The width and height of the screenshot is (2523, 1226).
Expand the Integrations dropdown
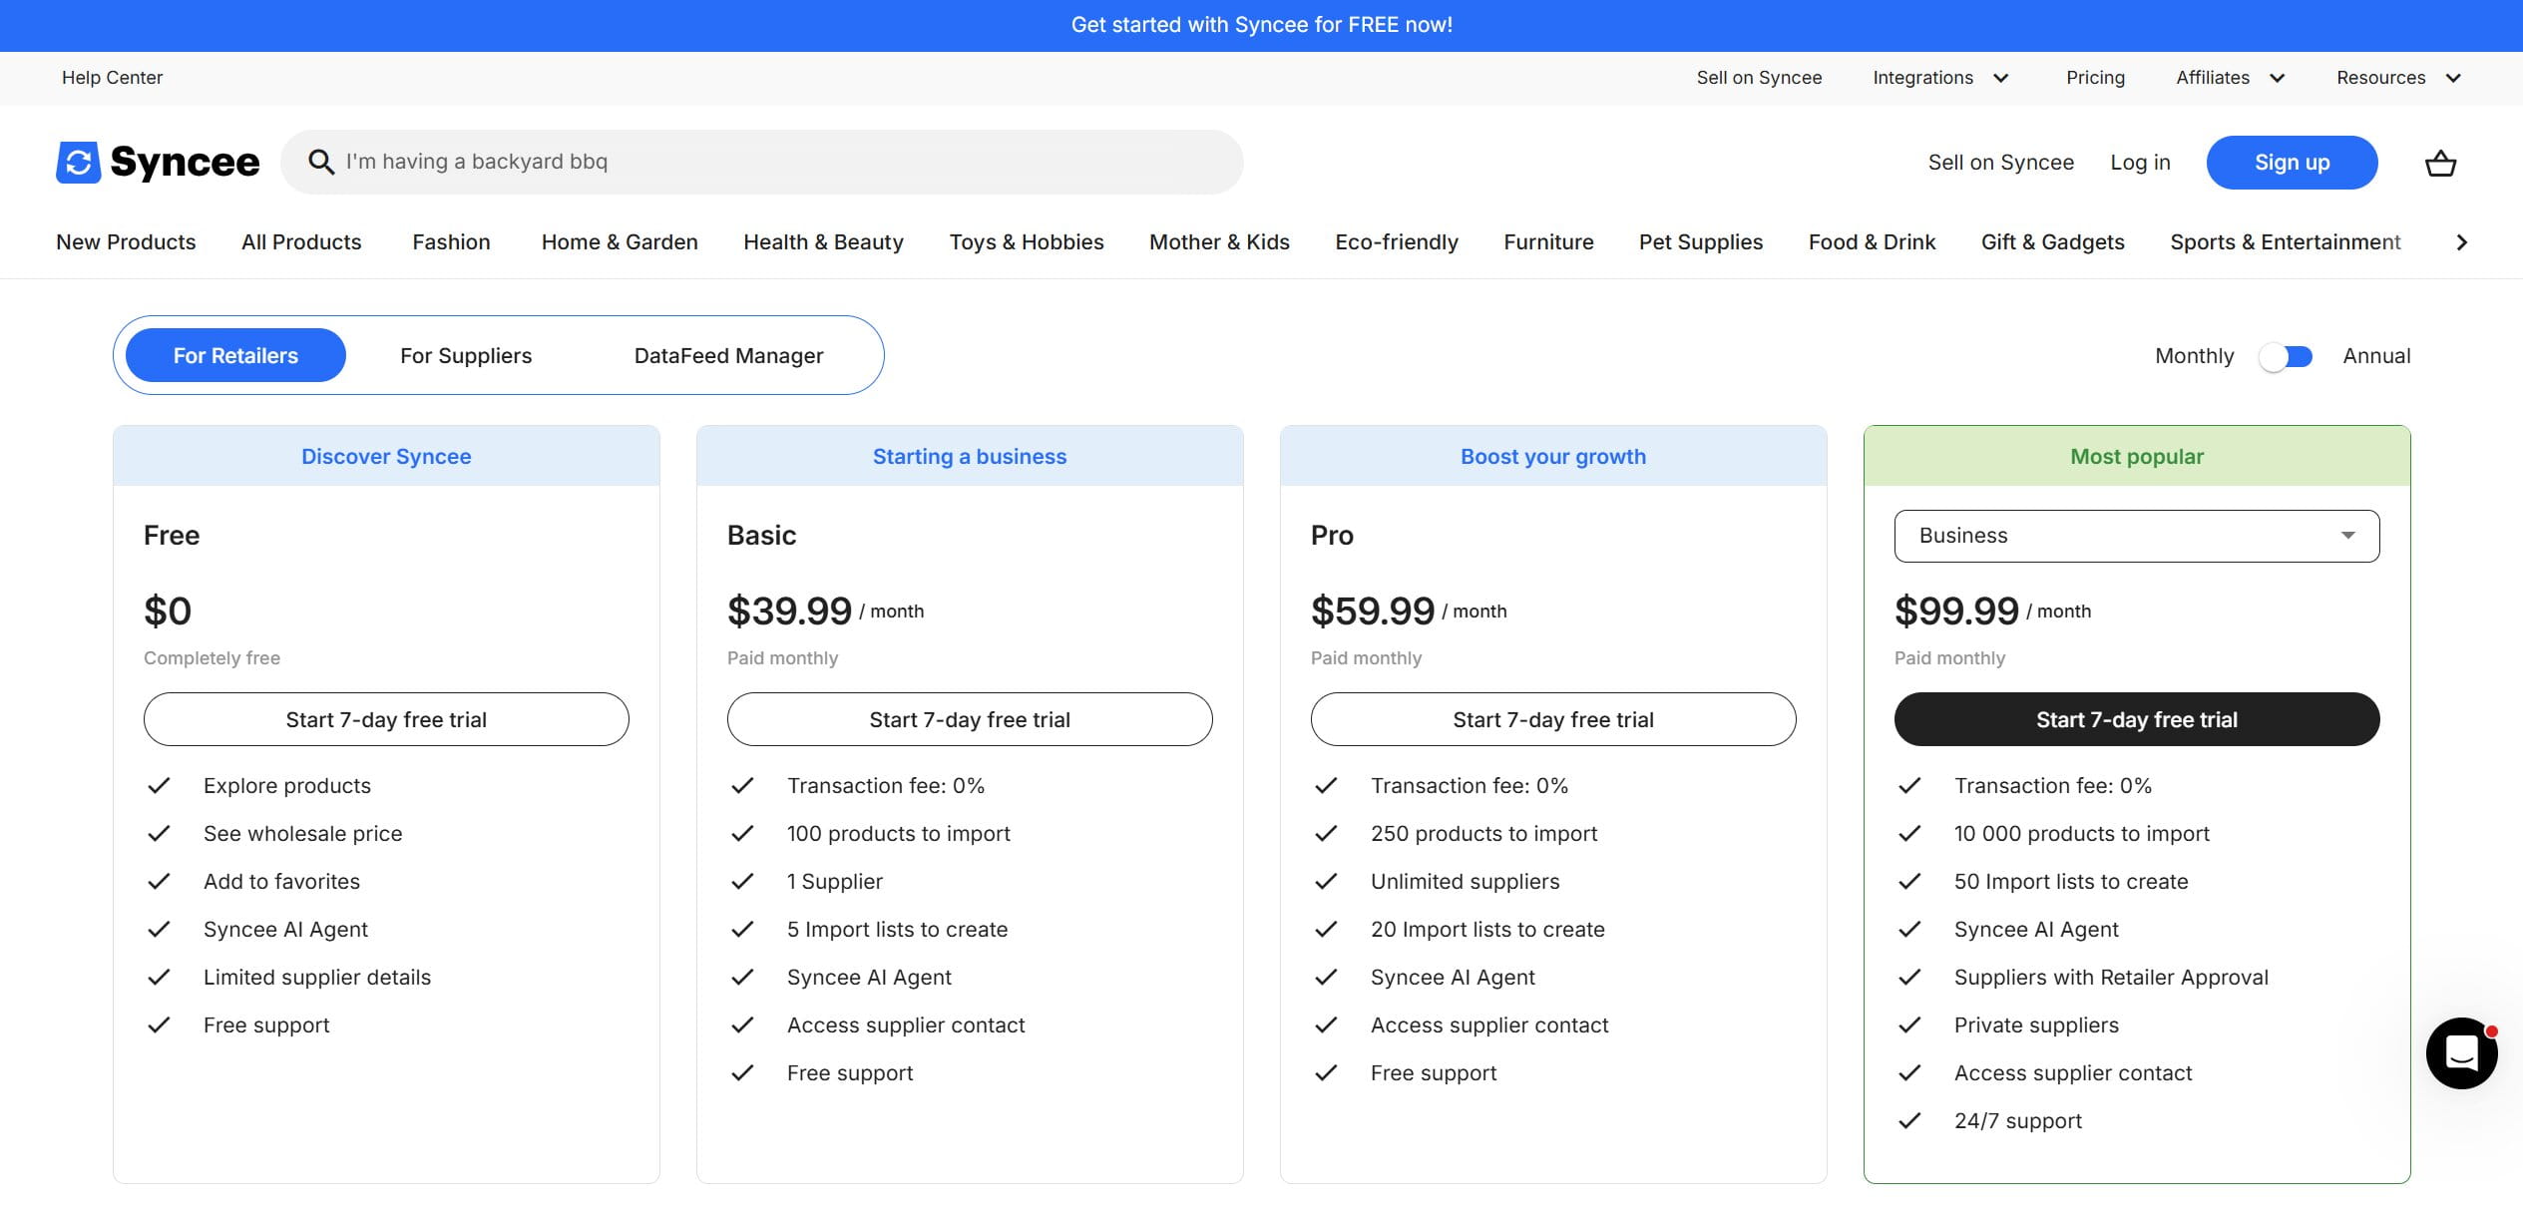click(1940, 78)
